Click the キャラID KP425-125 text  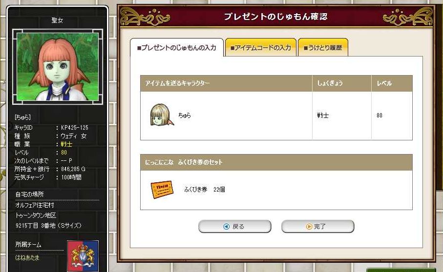click(x=51, y=127)
